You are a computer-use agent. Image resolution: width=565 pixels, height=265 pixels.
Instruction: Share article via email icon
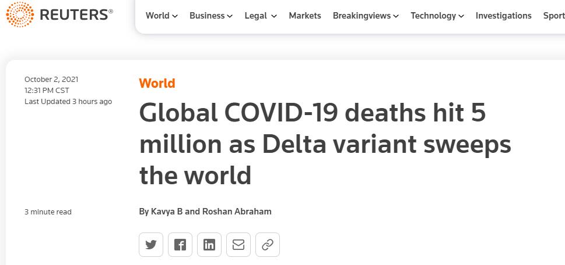(238, 245)
